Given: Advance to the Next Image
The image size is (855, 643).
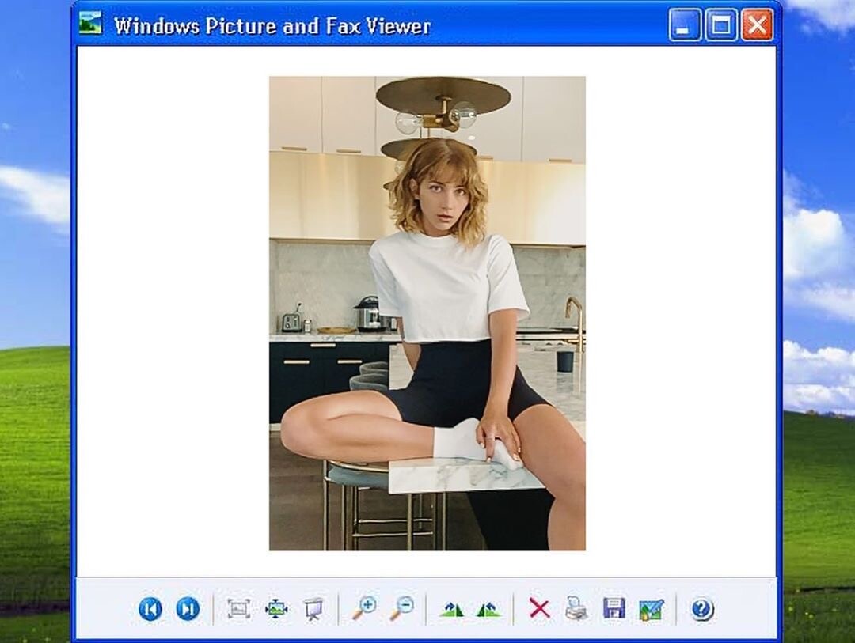Looking at the screenshot, I should pyautogui.click(x=188, y=608).
